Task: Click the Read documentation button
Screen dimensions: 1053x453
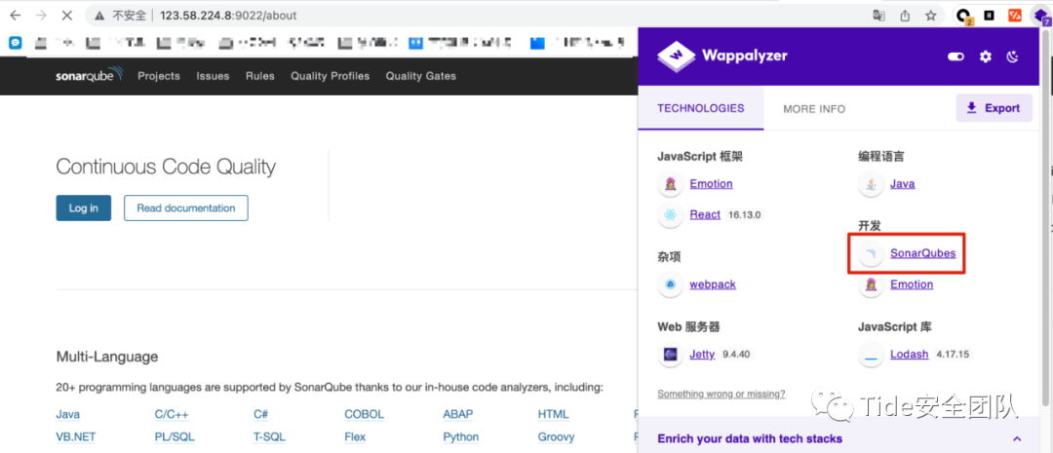Action: [186, 208]
